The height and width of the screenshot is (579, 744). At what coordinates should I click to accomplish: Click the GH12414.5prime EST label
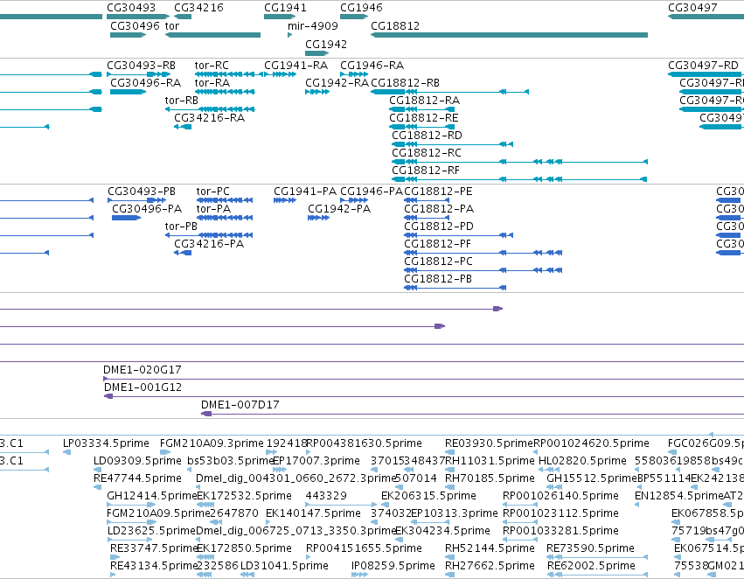(151, 496)
